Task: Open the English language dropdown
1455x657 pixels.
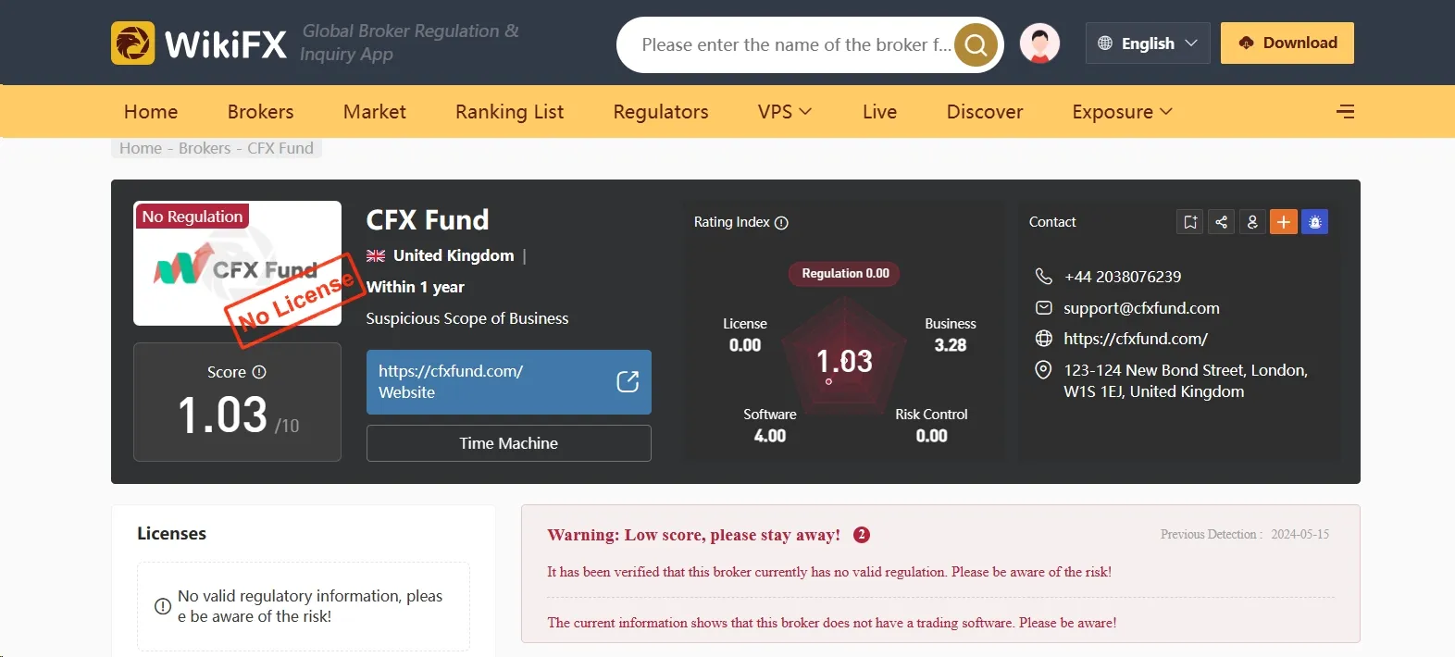Action: click(x=1148, y=43)
